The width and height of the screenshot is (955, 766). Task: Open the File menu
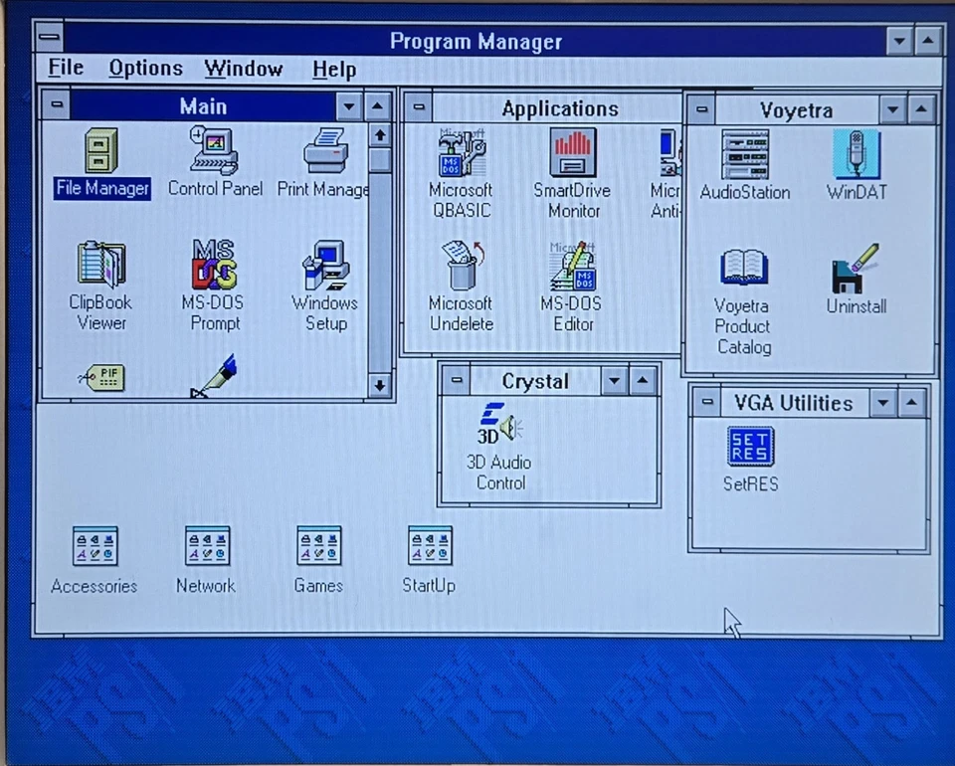(x=66, y=67)
